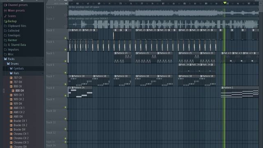This screenshot has width=263, height=148.
Task: Mute Track 5 with its green light
Action: pyautogui.click(x=65, y=61)
